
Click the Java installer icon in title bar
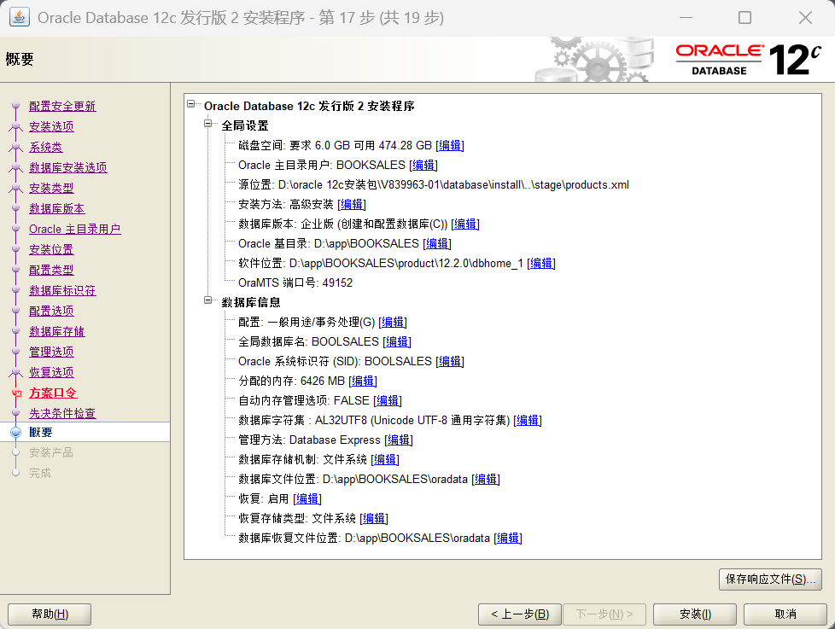[19, 18]
